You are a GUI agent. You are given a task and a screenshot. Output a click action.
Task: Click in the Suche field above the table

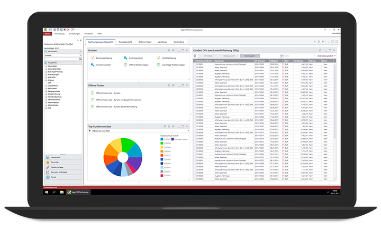pos(299,56)
